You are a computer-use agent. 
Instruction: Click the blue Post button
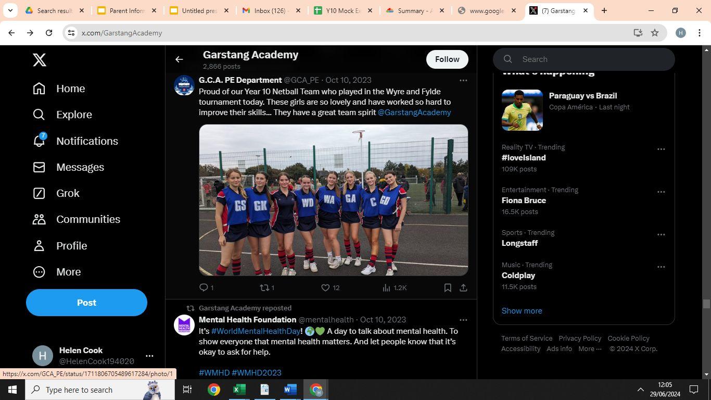[x=86, y=303]
